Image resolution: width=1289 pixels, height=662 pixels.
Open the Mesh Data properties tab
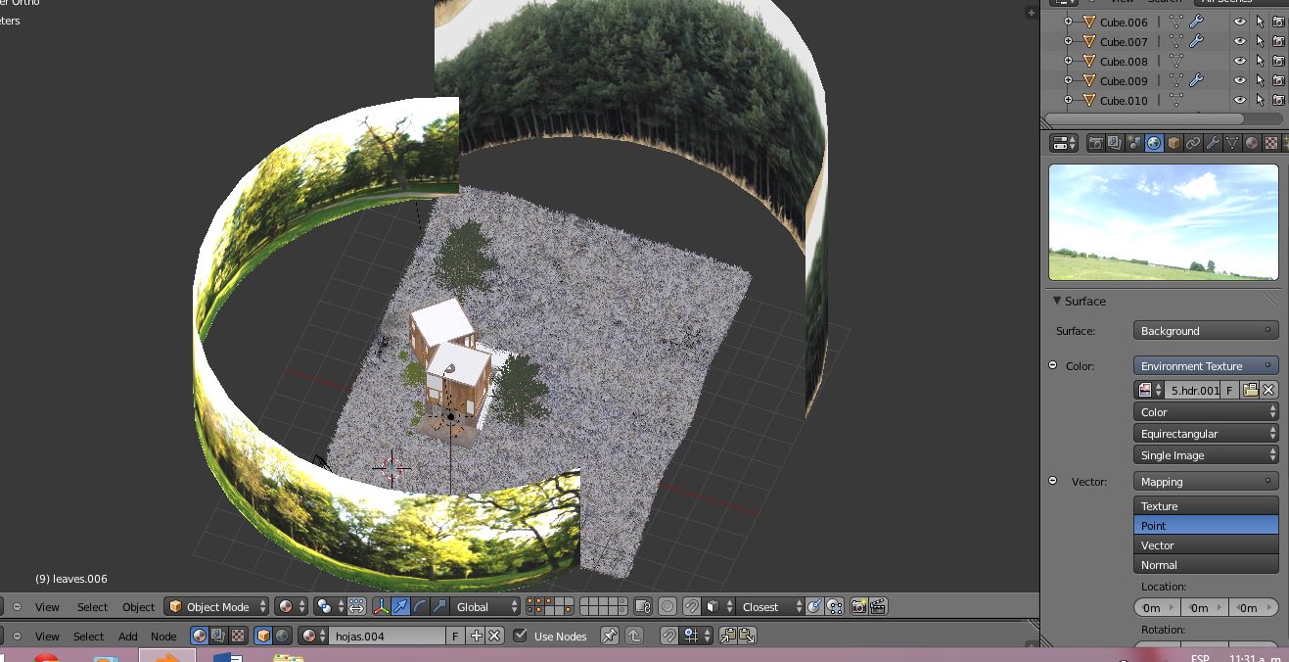pos(1232,143)
